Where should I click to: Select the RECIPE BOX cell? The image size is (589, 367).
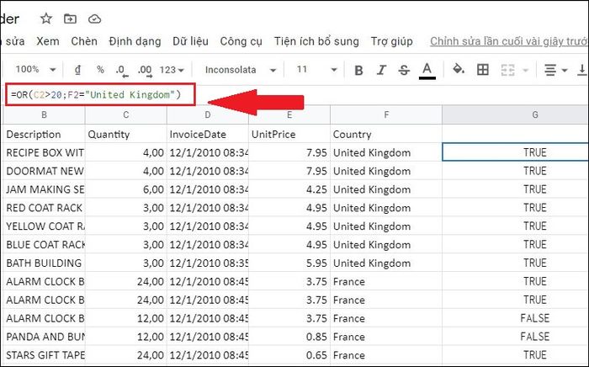point(44,152)
